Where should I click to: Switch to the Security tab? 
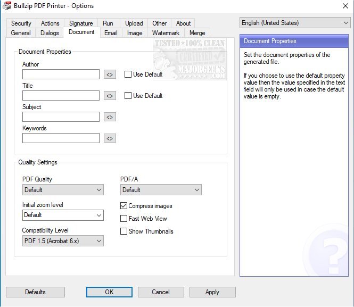tap(21, 23)
